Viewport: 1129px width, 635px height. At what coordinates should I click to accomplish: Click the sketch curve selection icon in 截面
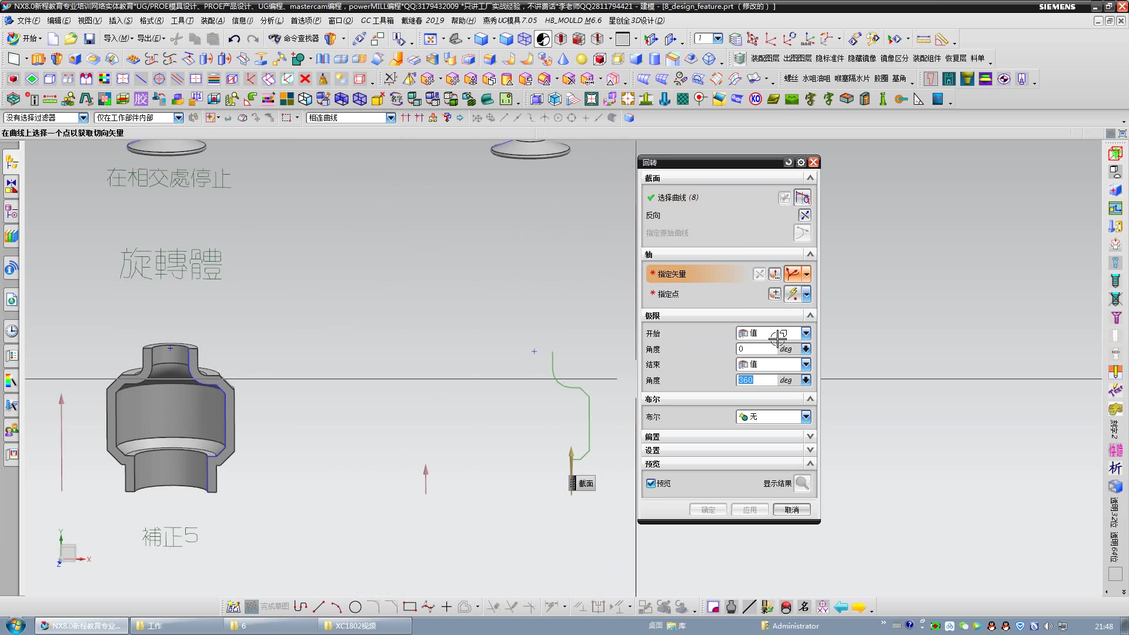pyautogui.click(x=802, y=198)
